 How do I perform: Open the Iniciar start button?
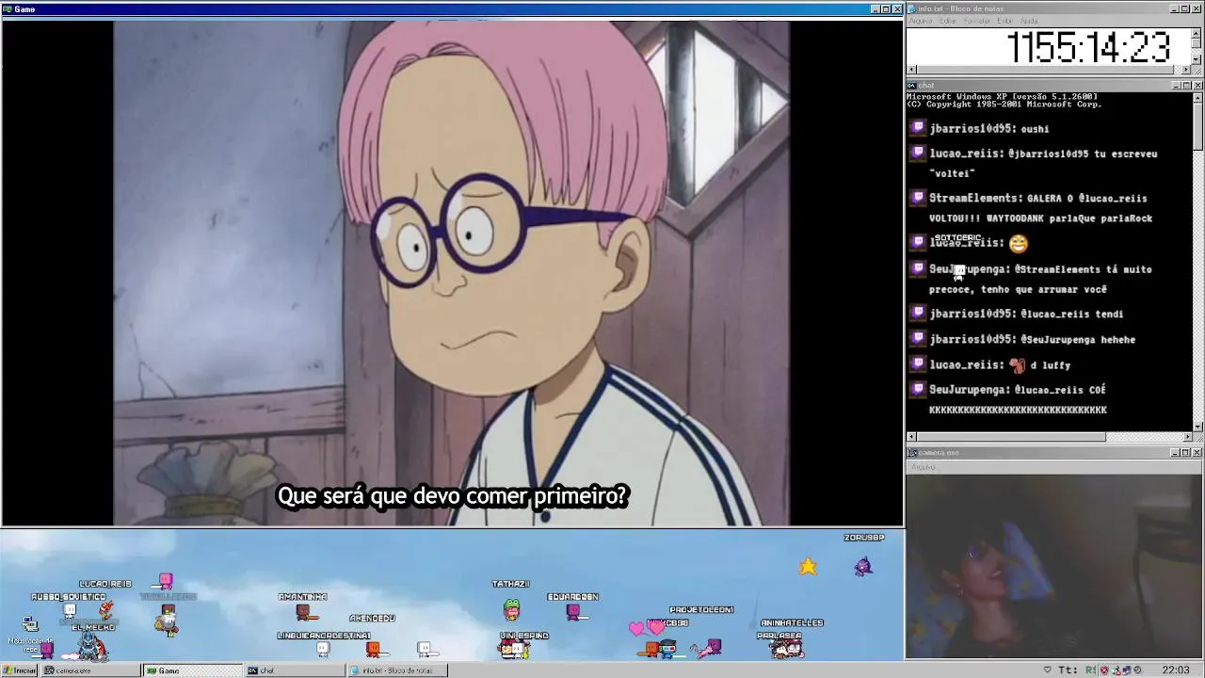[19, 670]
